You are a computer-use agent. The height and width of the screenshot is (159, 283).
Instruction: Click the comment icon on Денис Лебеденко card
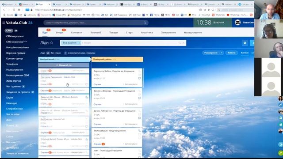pos(140,118)
